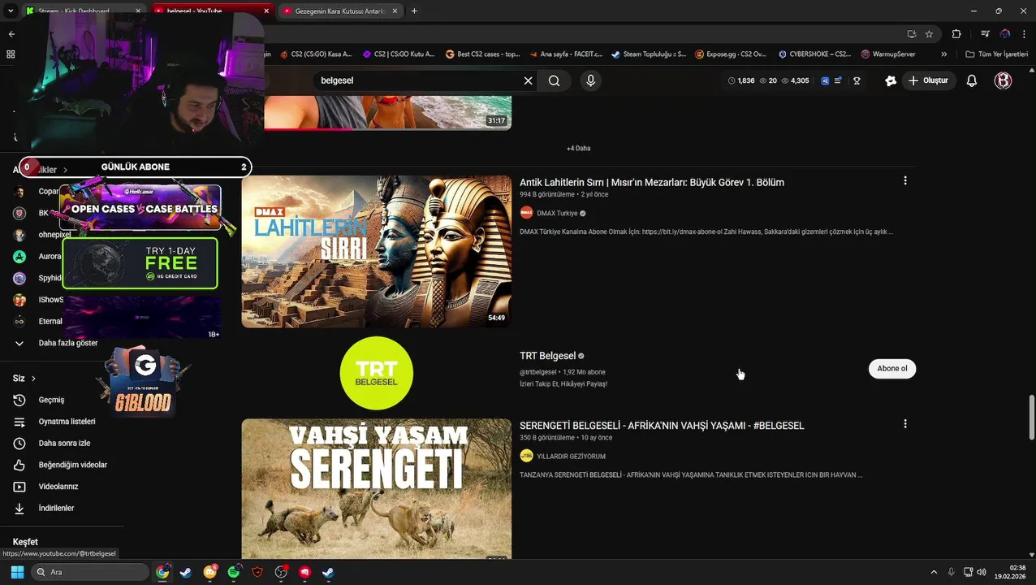Open the tab search dropdown arrow

(11, 11)
